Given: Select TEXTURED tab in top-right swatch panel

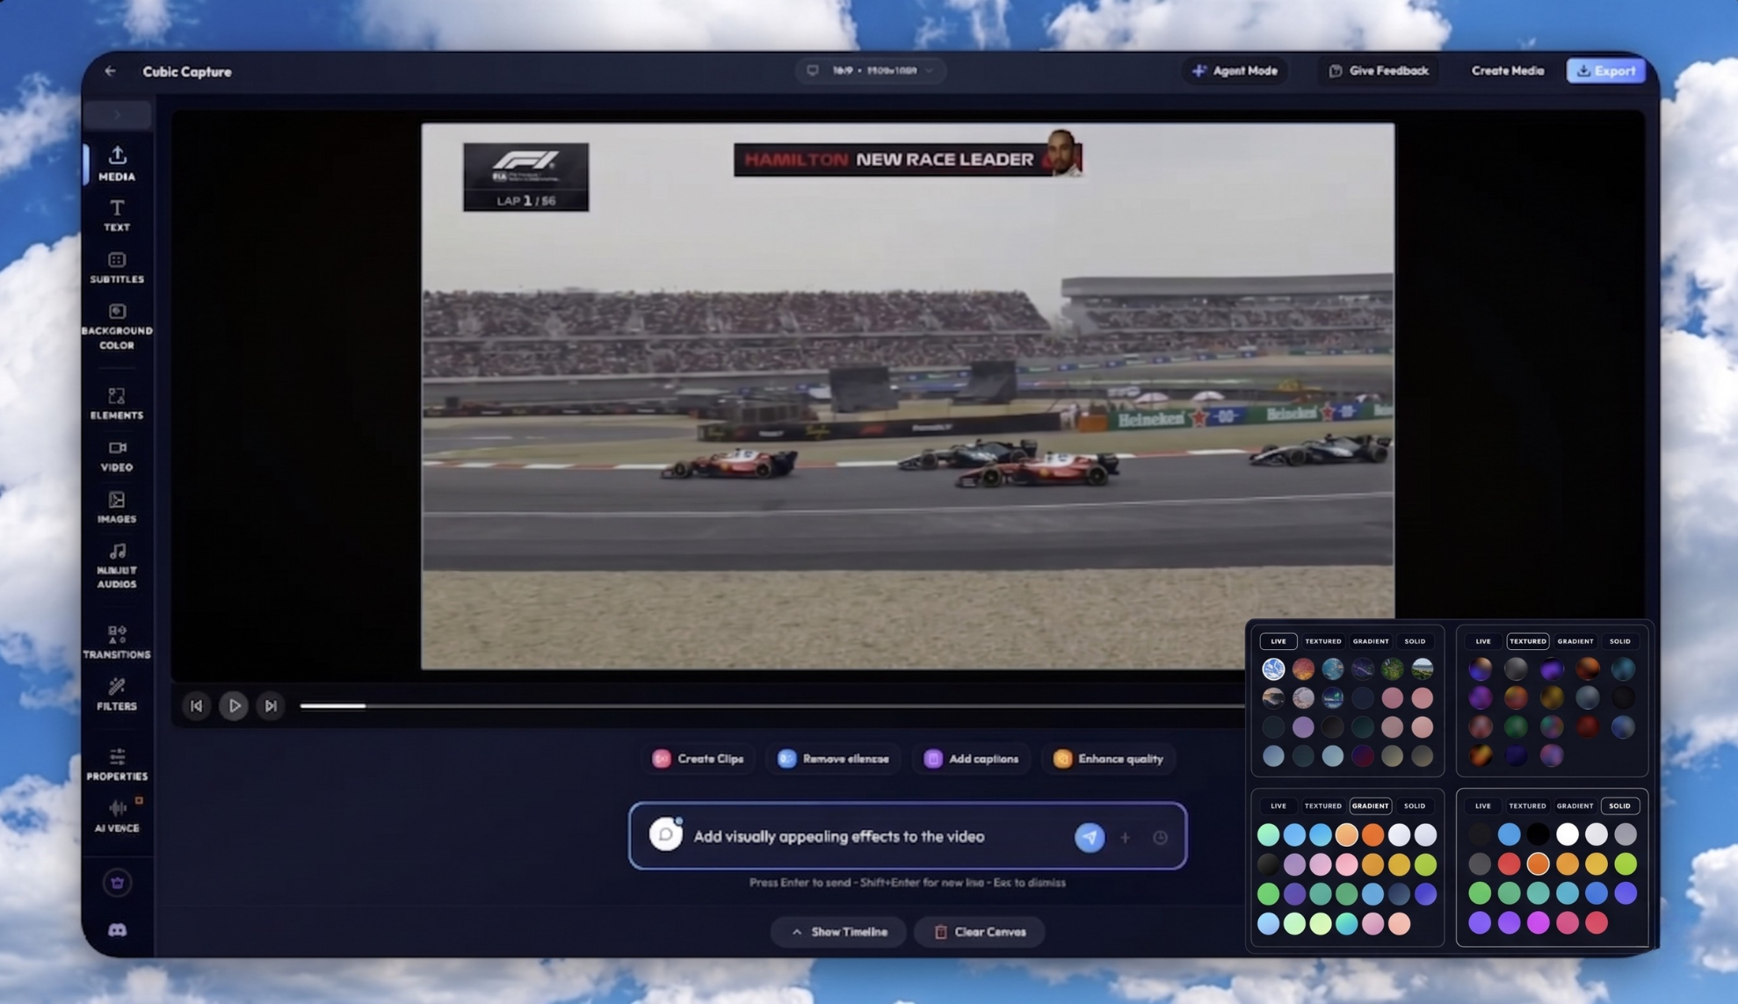Looking at the screenshot, I should coord(1527,641).
